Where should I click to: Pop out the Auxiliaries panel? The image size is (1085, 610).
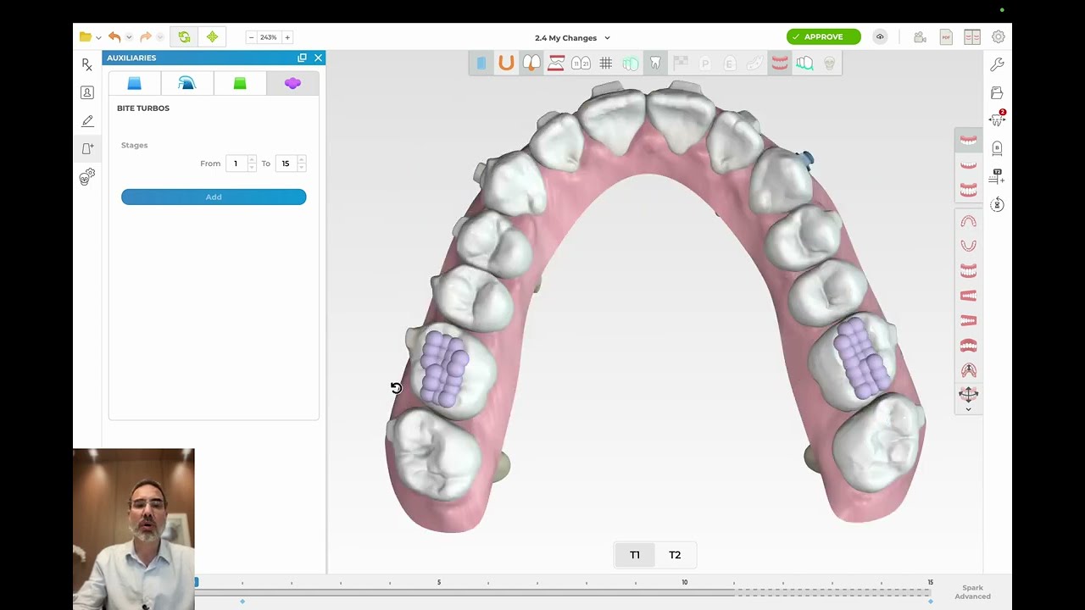(x=302, y=58)
